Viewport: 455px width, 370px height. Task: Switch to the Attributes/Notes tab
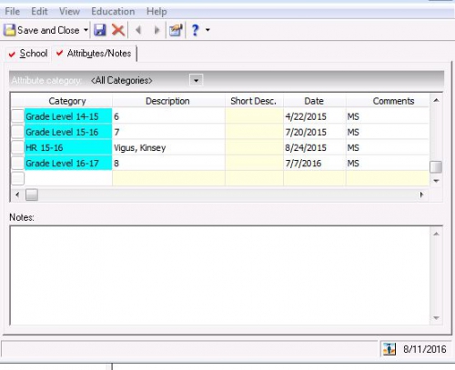click(x=94, y=54)
